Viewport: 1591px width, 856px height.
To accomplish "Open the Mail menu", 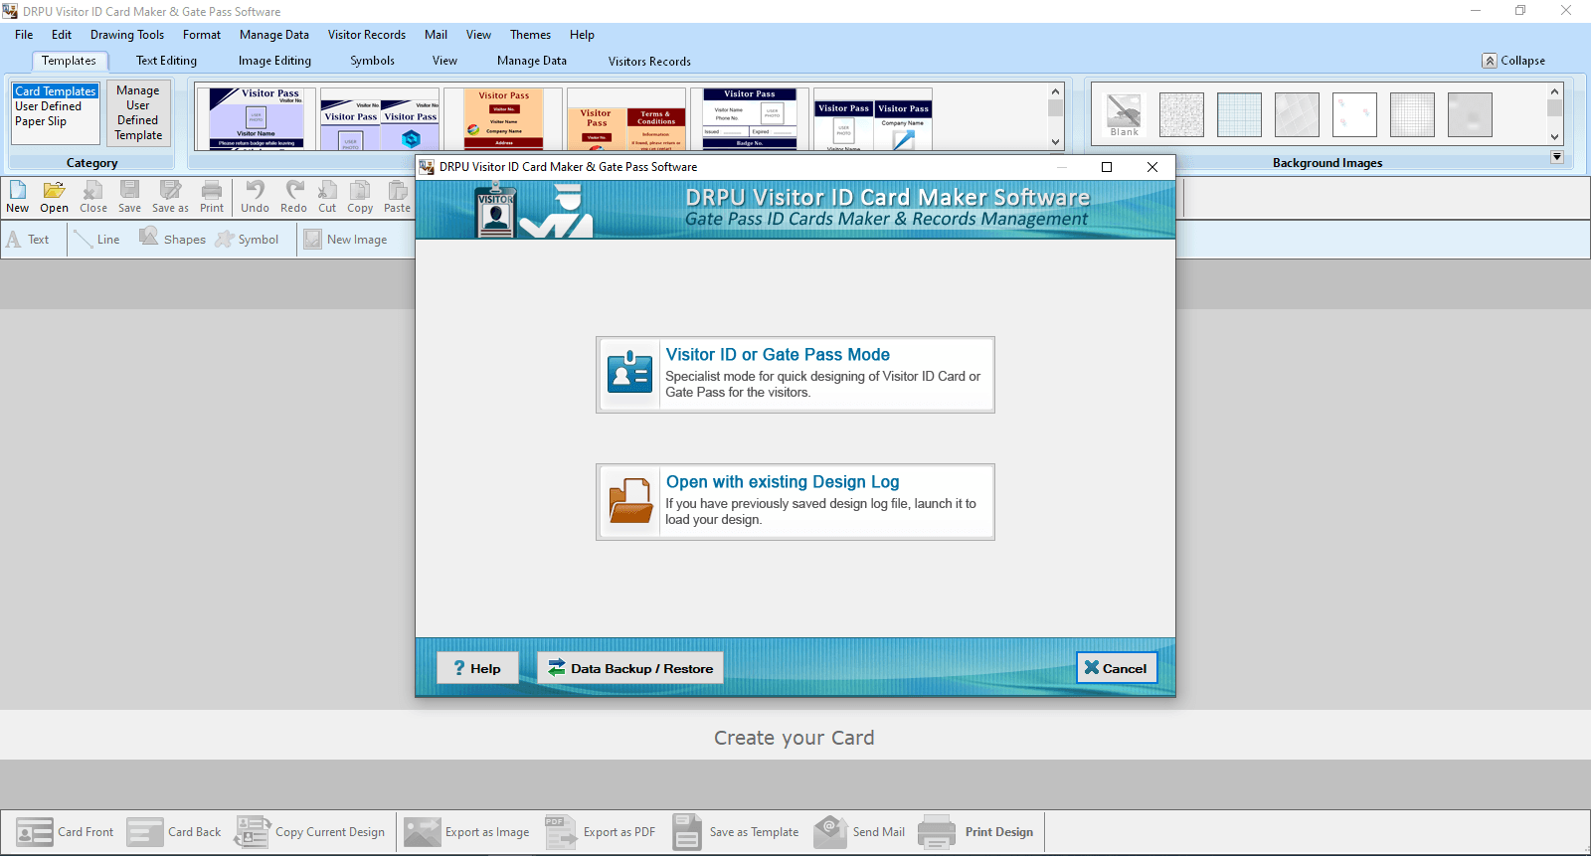I will point(436,35).
